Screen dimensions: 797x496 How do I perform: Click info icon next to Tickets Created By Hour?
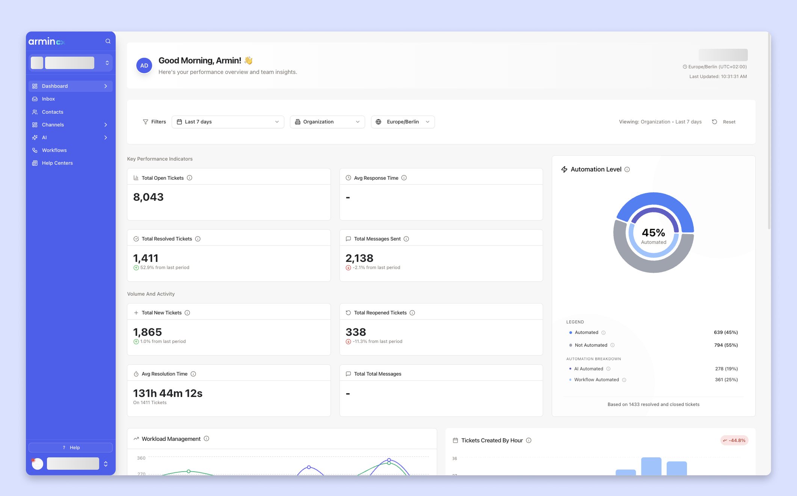coord(529,440)
